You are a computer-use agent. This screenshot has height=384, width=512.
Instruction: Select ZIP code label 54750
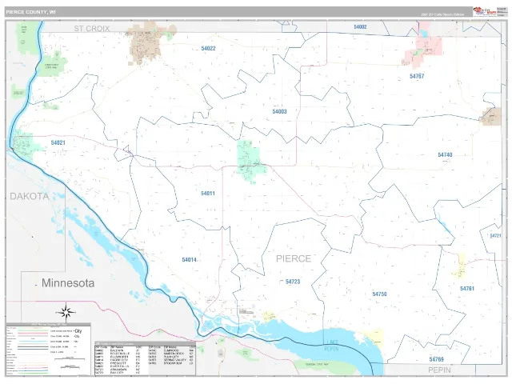click(x=379, y=294)
